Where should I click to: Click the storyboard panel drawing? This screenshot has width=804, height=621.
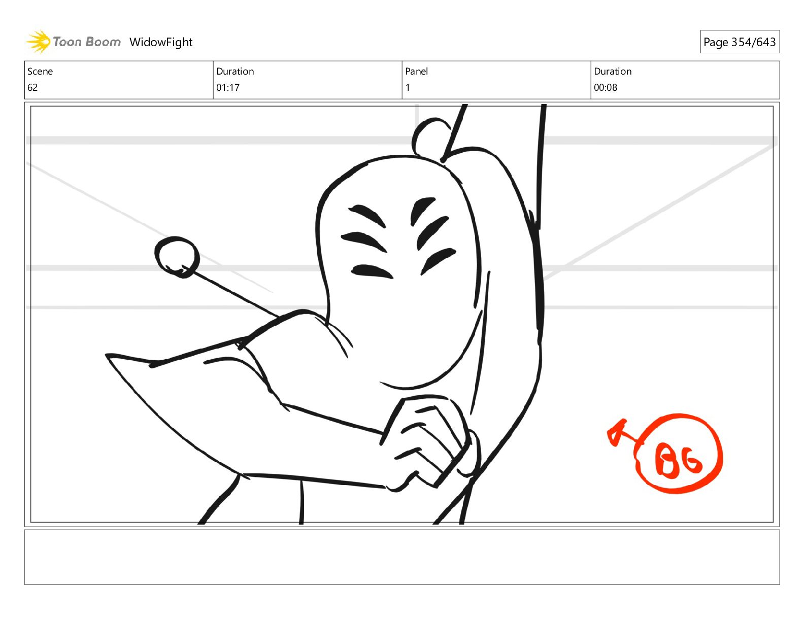click(402, 314)
